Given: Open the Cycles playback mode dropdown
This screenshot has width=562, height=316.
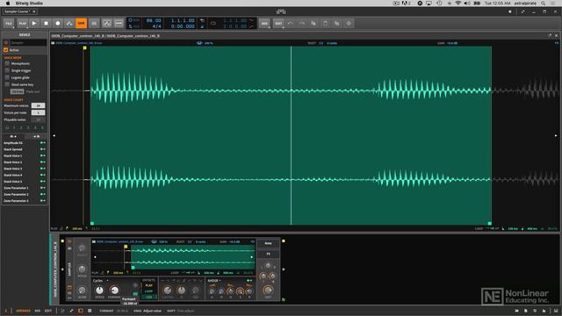Looking at the screenshot, I should point(100,281).
